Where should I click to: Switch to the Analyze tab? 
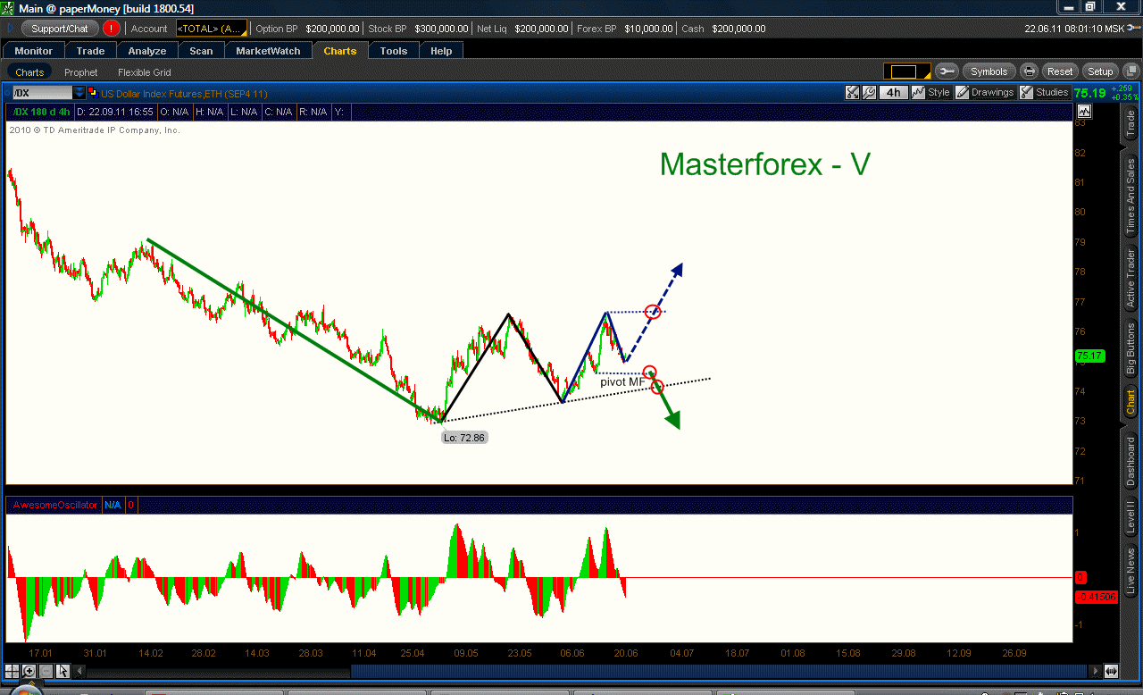coord(147,51)
